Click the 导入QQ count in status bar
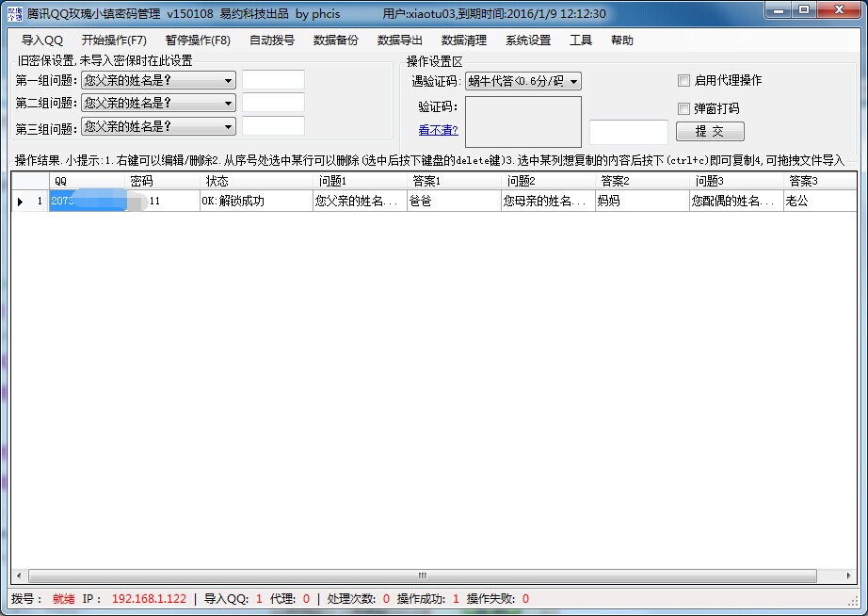Viewport: 868px width, 616px height. (x=259, y=599)
